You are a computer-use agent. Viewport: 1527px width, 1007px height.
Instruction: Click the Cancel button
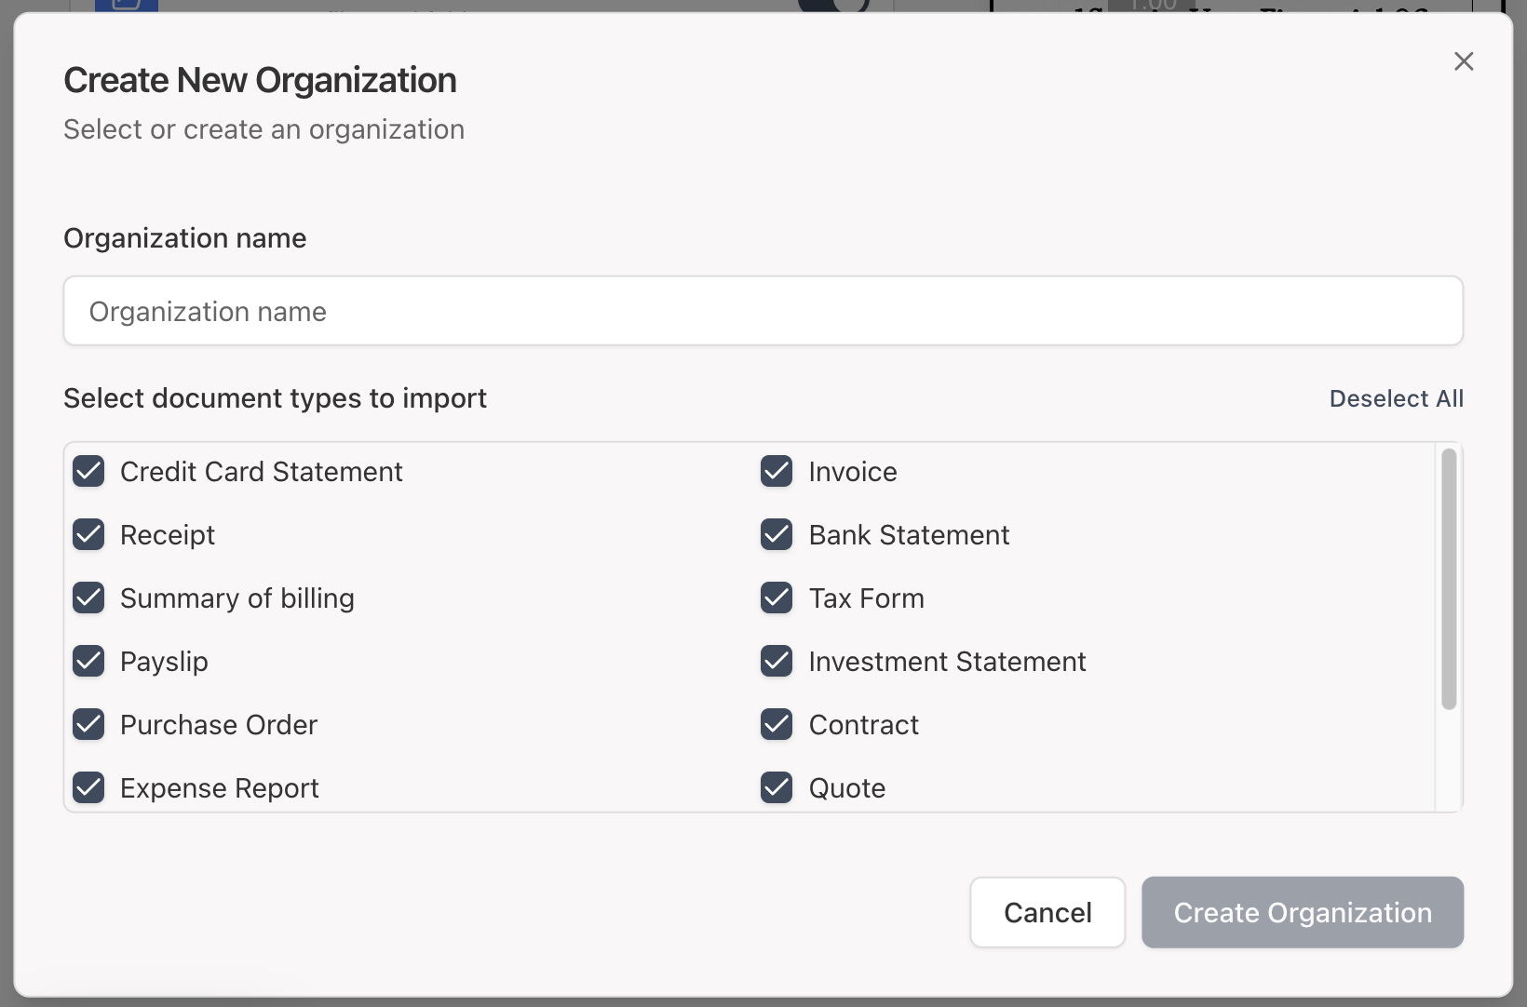tap(1047, 913)
